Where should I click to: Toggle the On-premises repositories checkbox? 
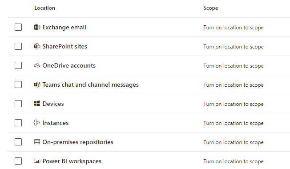18,142
